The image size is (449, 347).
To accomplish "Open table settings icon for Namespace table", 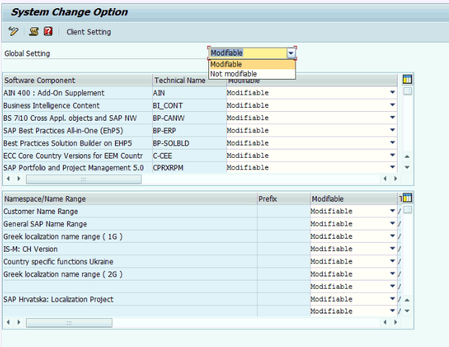I will (x=407, y=198).
